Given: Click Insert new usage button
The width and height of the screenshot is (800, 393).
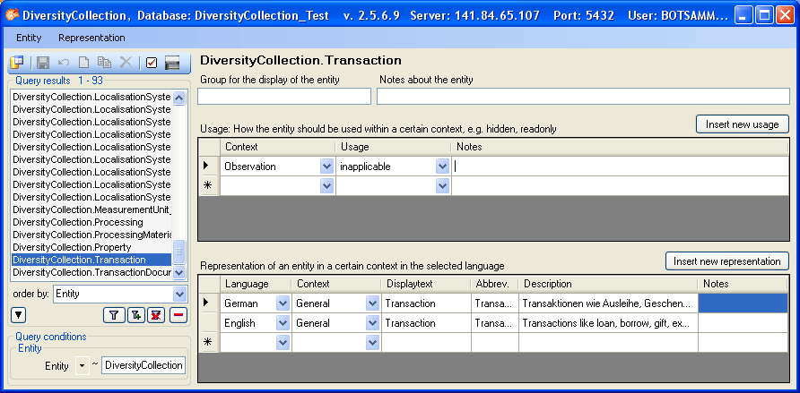Looking at the screenshot, I should [x=743, y=124].
